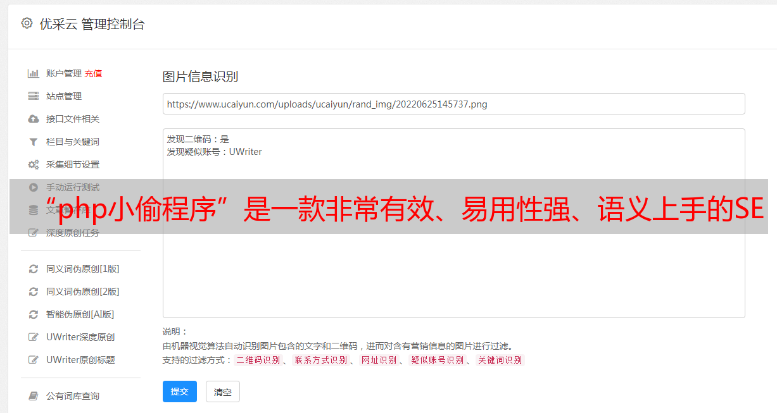
Task: Click the blue 提交 button
Action: click(x=180, y=391)
